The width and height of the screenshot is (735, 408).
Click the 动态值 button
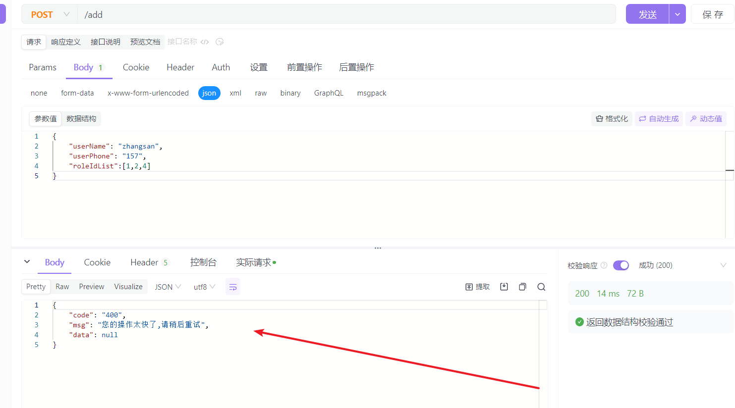click(706, 119)
